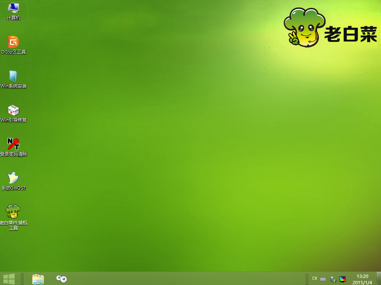Open the Win引导修复 boot repair icon

click(x=13, y=113)
